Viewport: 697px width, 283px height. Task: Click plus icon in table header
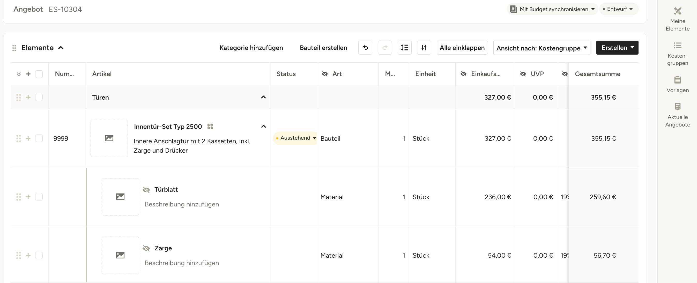tap(28, 74)
